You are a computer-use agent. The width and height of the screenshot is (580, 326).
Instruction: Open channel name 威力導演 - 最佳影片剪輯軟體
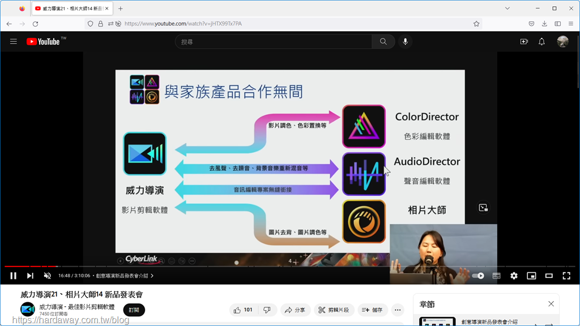point(77,307)
